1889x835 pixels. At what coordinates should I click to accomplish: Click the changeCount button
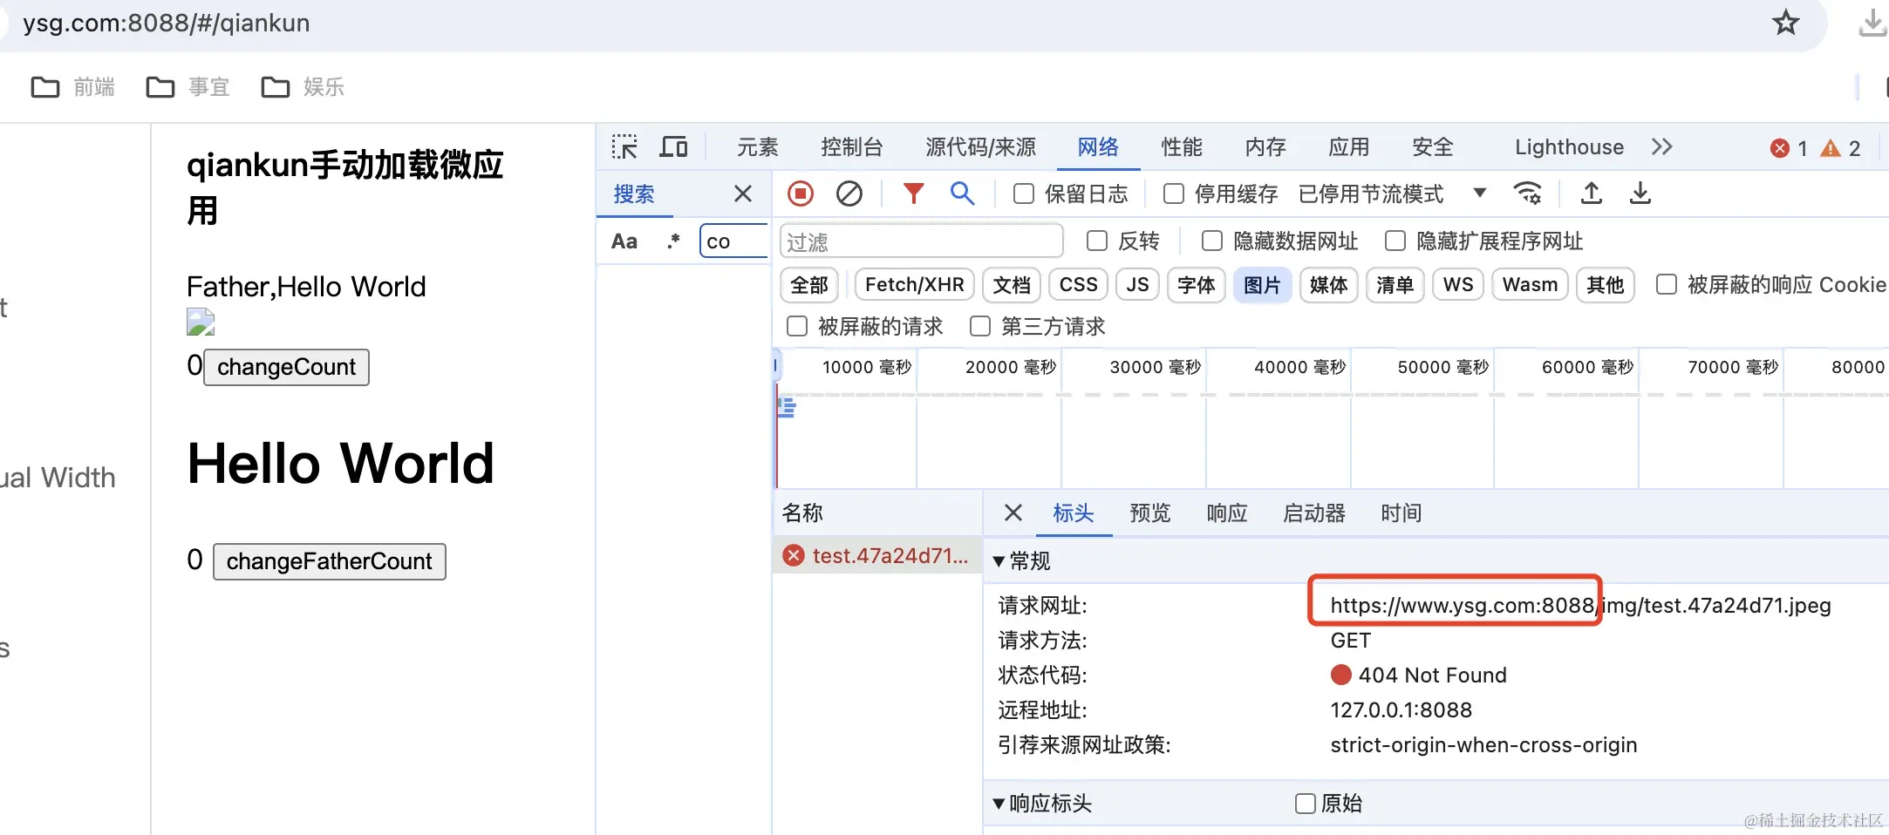pyautogui.click(x=287, y=367)
